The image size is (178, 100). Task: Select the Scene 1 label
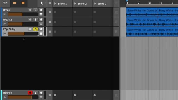tap(62, 4)
